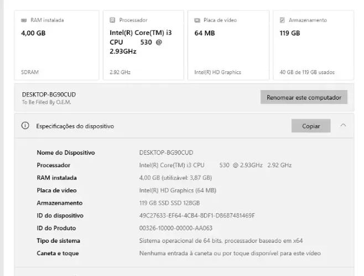Select the 119 GB storage card value
This screenshot has width=364, height=276.
(x=290, y=33)
